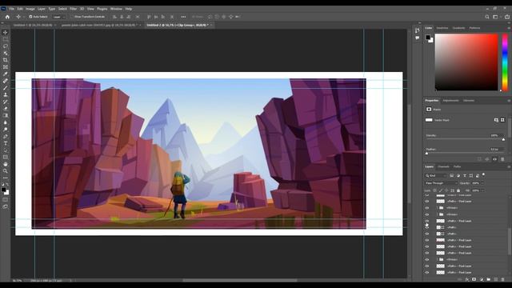Select the Eyedropper tool
This screenshot has height=288, width=512.
[x=6, y=74]
